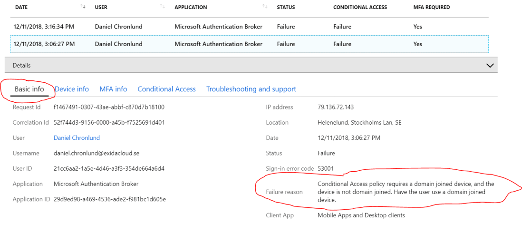Switch to the Conditional Access tab
This screenshot has height=234, width=522.
(x=166, y=89)
